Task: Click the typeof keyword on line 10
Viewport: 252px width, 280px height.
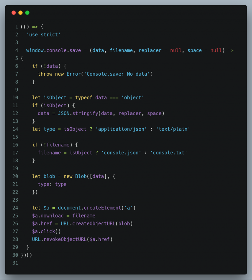Action: pos(84,98)
